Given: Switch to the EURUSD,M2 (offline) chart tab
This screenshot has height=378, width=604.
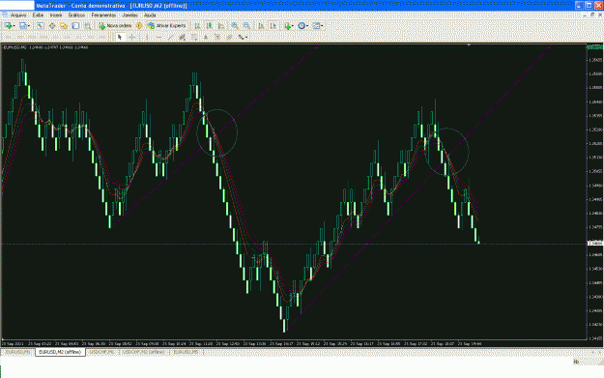Looking at the screenshot, I should [x=60, y=352].
